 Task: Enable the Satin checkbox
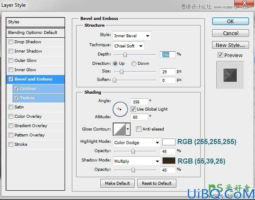[11, 107]
